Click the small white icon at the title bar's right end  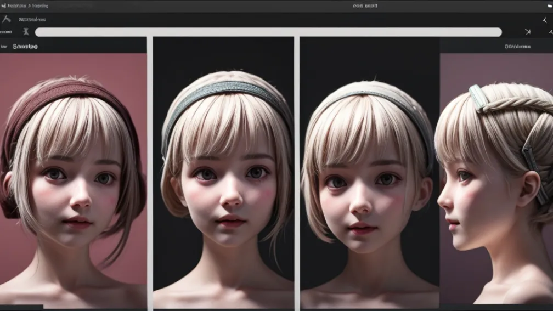[550, 5]
